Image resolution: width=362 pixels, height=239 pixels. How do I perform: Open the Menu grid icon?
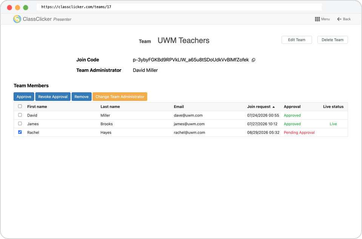click(x=317, y=19)
